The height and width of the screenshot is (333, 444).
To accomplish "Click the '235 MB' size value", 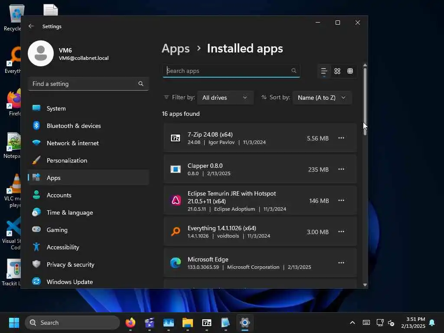I will (x=318, y=170).
